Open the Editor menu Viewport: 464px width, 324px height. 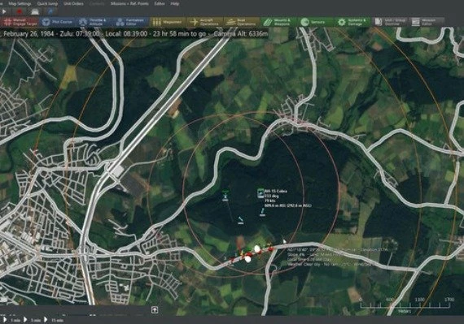pyautogui.click(x=160, y=4)
